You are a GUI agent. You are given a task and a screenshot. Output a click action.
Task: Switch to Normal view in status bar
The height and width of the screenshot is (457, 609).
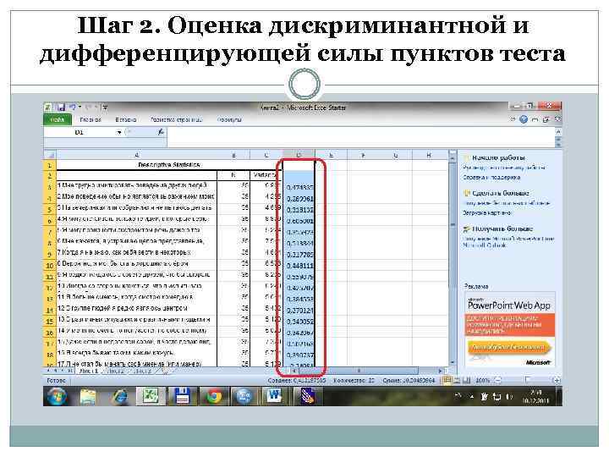click(x=447, y=380)
